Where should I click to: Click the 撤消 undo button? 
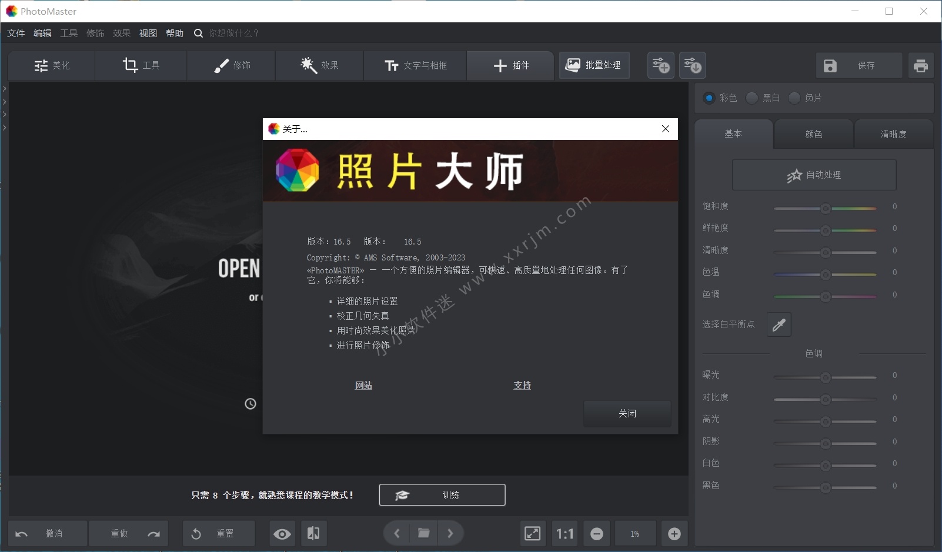tap(48, 533)
